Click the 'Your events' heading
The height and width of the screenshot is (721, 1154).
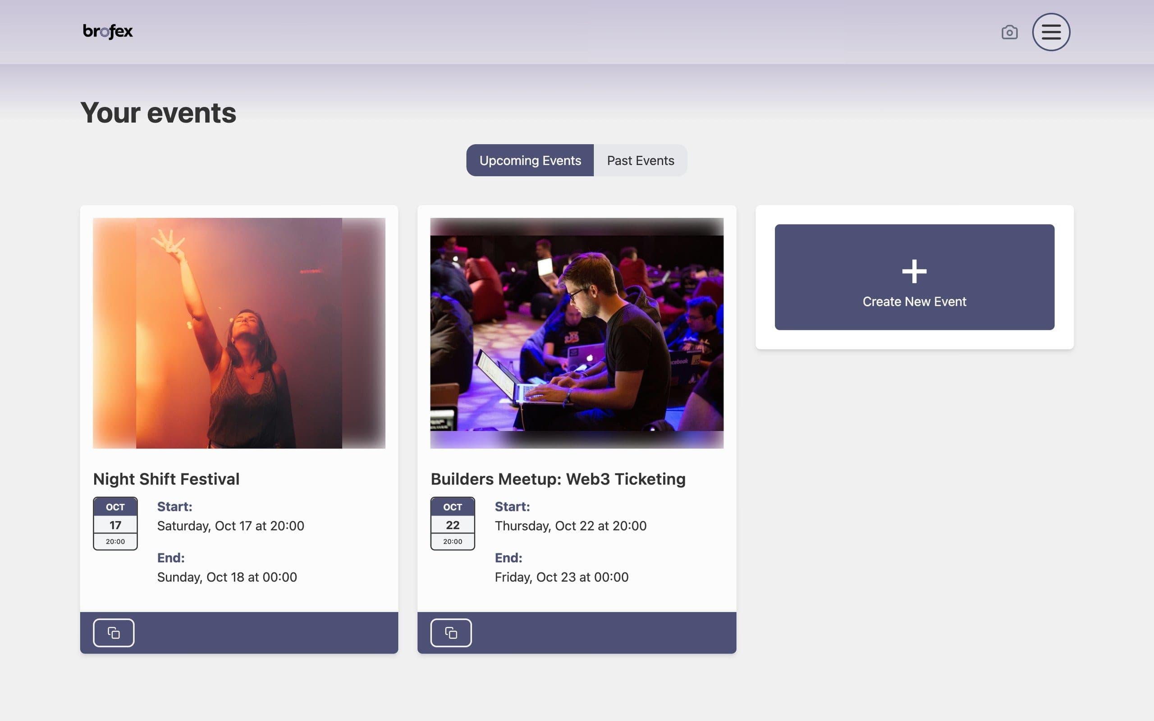158,113
